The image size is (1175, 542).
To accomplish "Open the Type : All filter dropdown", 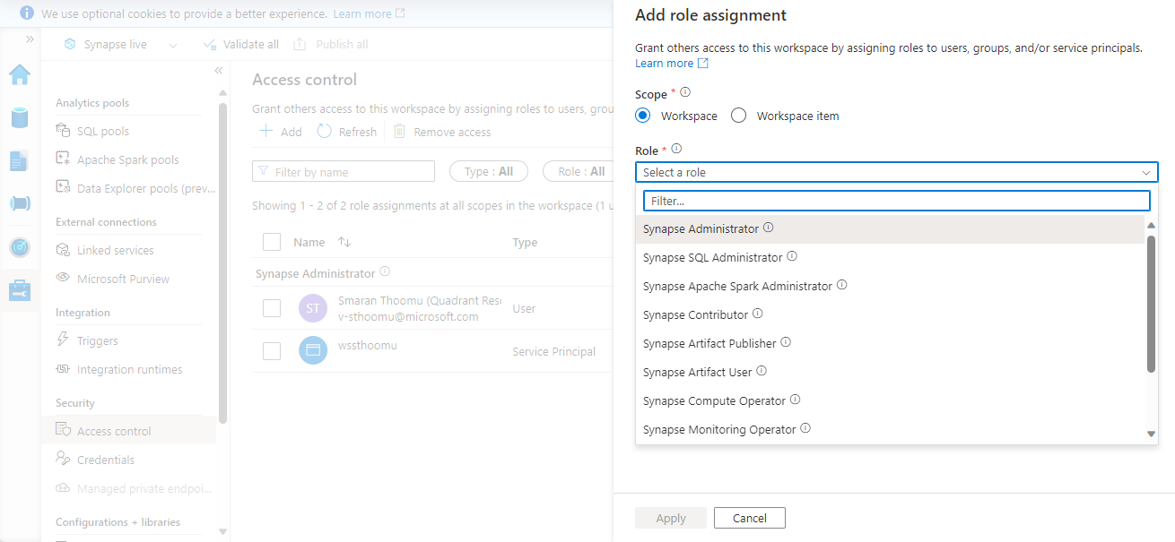I will pos(488,170).
